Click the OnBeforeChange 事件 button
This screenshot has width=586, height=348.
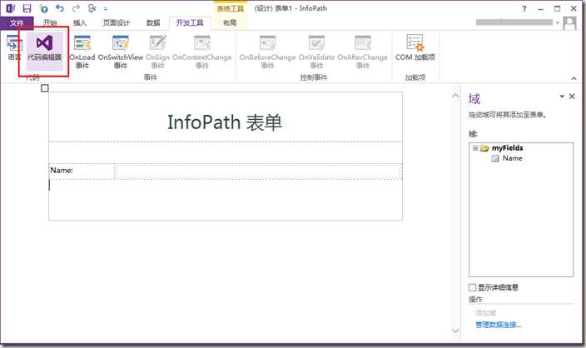click(267, 52)
